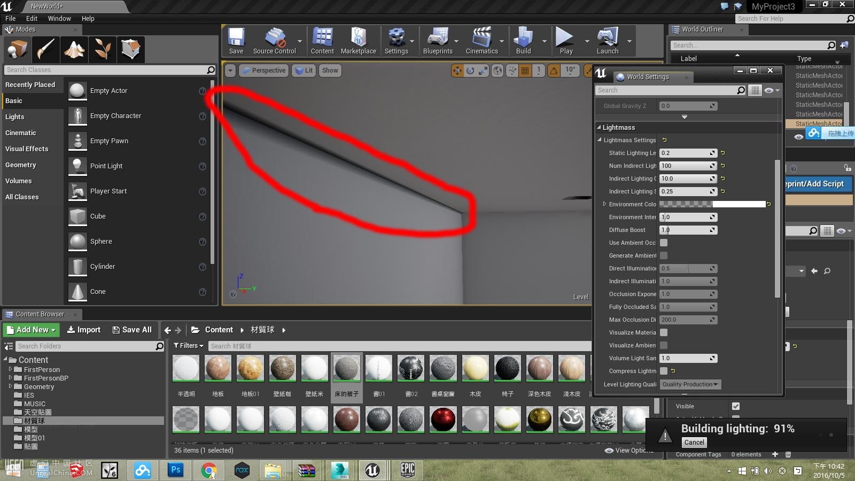Viewport: 855px width, 481px height.
Task: Collapse Lightmass Settings group
Action: tap(599, 140)
